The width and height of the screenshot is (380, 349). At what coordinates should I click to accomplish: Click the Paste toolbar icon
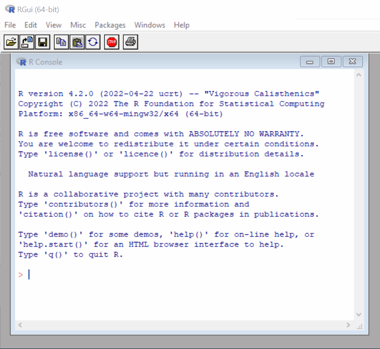[x=77, y=42]
